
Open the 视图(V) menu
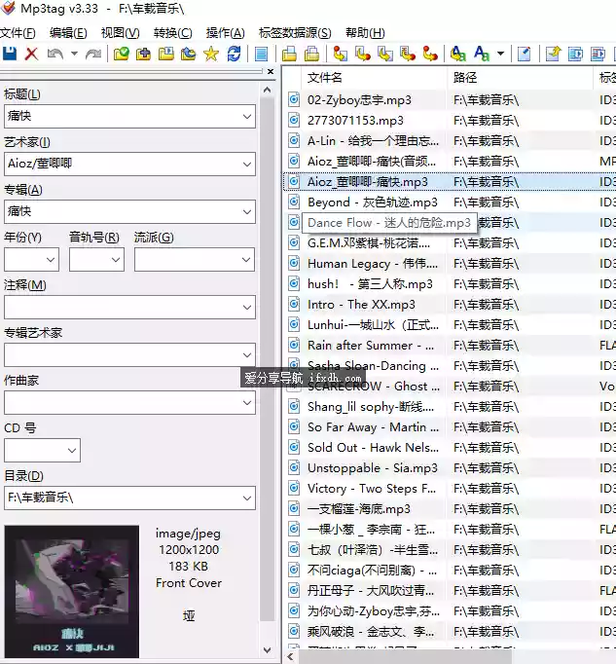pos(121,32)
